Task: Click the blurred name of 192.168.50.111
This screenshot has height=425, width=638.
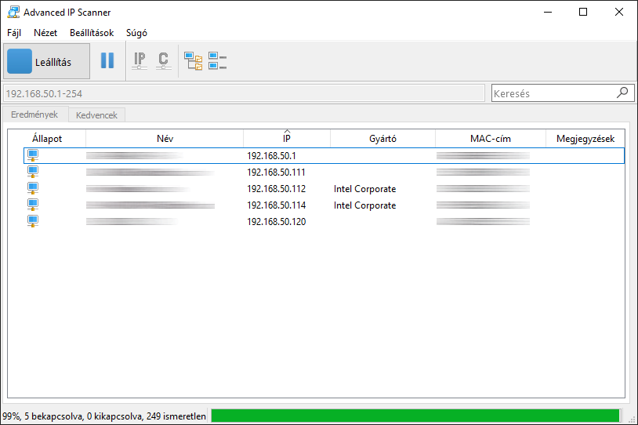Action: point(150,173)
